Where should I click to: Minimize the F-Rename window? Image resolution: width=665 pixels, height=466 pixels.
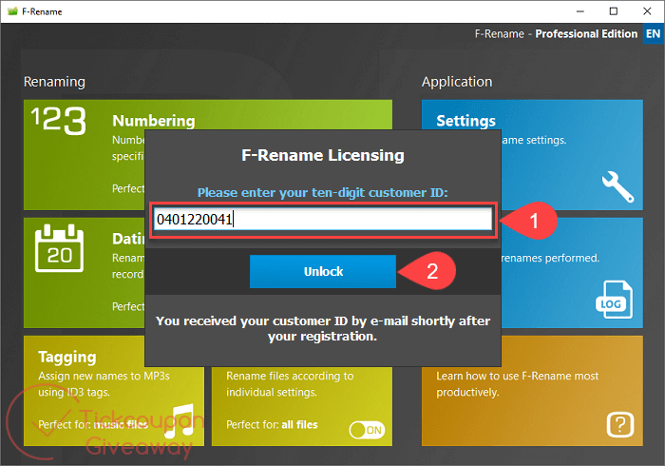pyautogui.click(x=580, y=11)
